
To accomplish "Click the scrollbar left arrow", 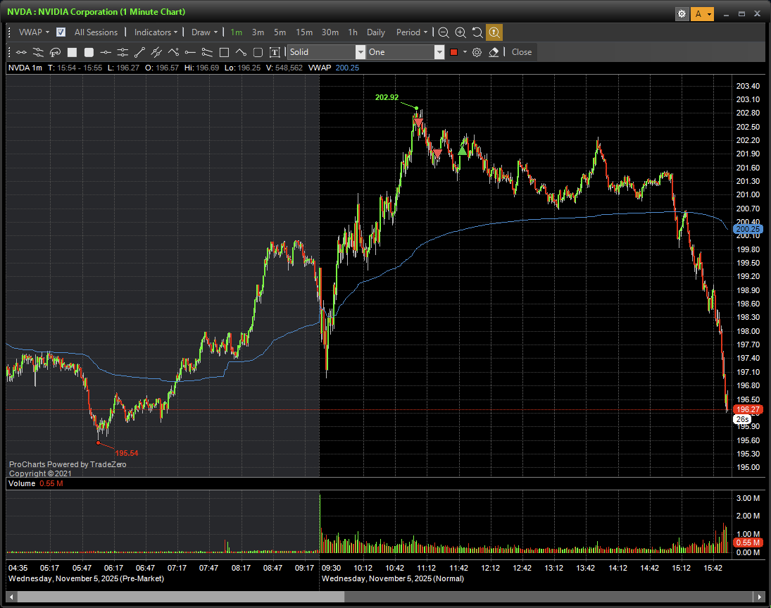I will (11, 597).
